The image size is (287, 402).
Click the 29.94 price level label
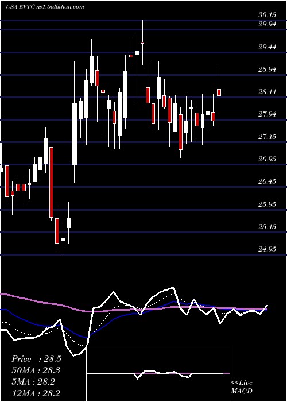267,24
